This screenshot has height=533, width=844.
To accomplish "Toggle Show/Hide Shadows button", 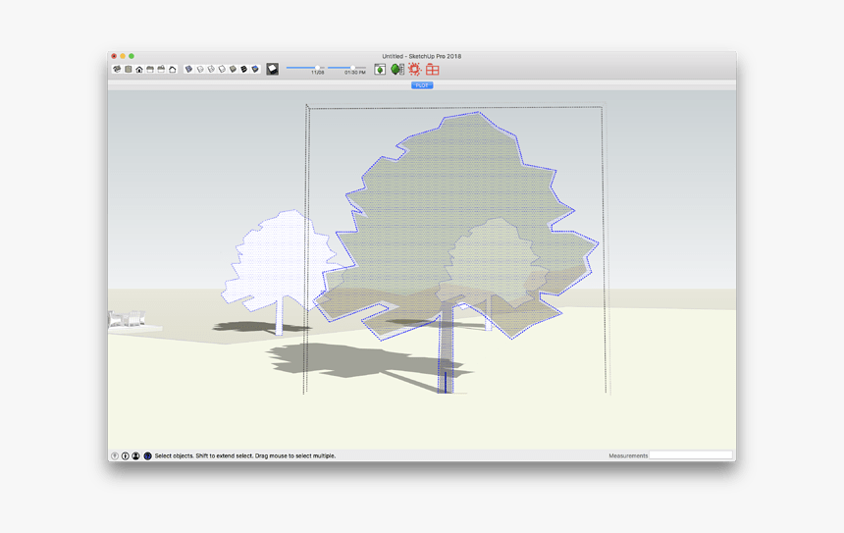I will (x=273, y=70).
